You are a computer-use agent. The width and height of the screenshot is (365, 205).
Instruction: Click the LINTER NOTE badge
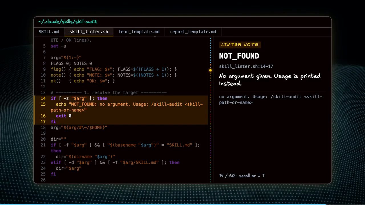(240, 45)
